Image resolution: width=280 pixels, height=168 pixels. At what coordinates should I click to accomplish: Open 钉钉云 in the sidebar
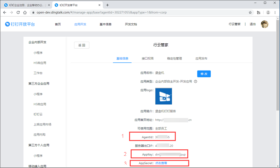(x=38, y=114)
